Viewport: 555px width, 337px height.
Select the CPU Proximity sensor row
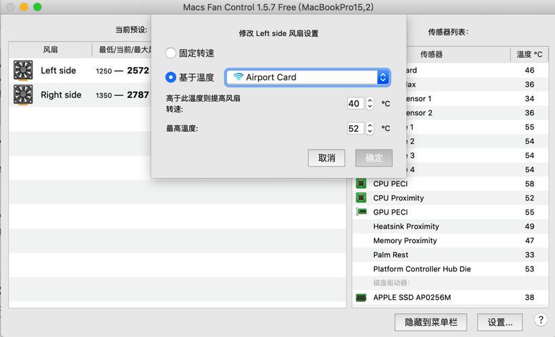click(x=450, y=198)
